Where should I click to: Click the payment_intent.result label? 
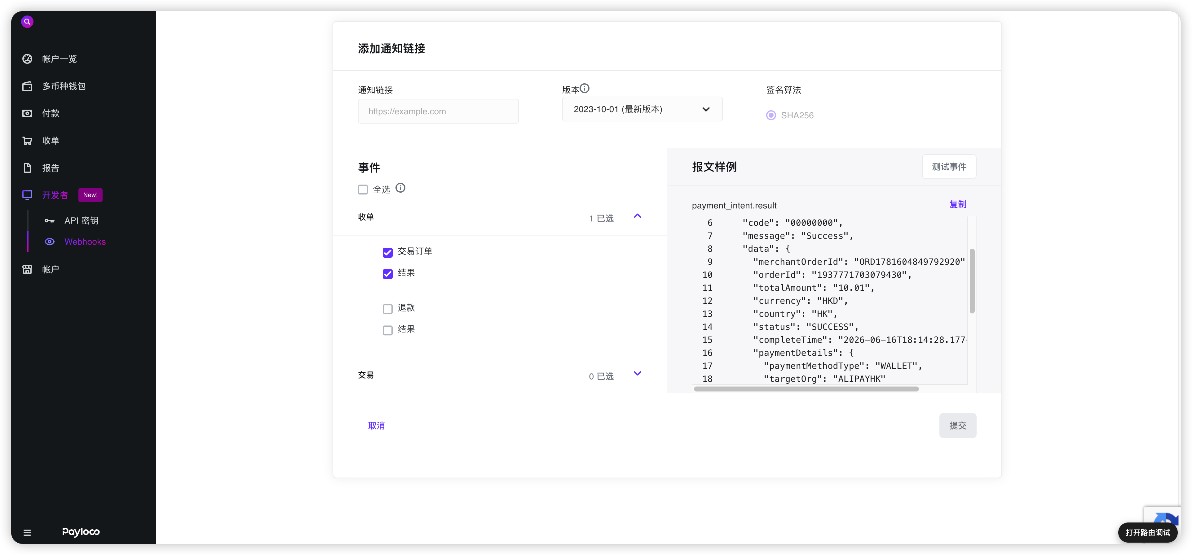pyautogui.click(x=734, y=205)
